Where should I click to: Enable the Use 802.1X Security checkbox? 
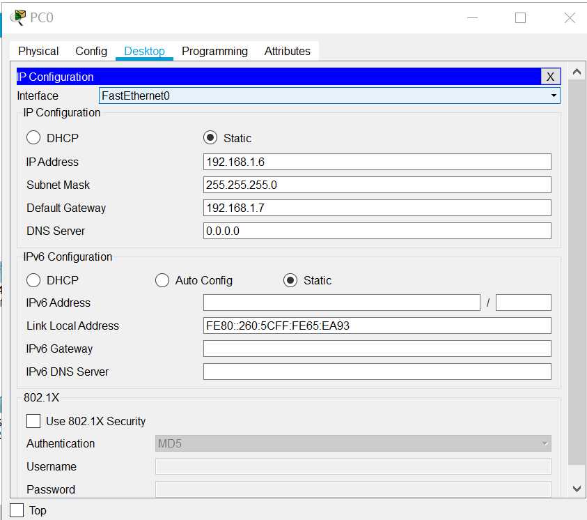pyautogui.click(x=33, y=421)
